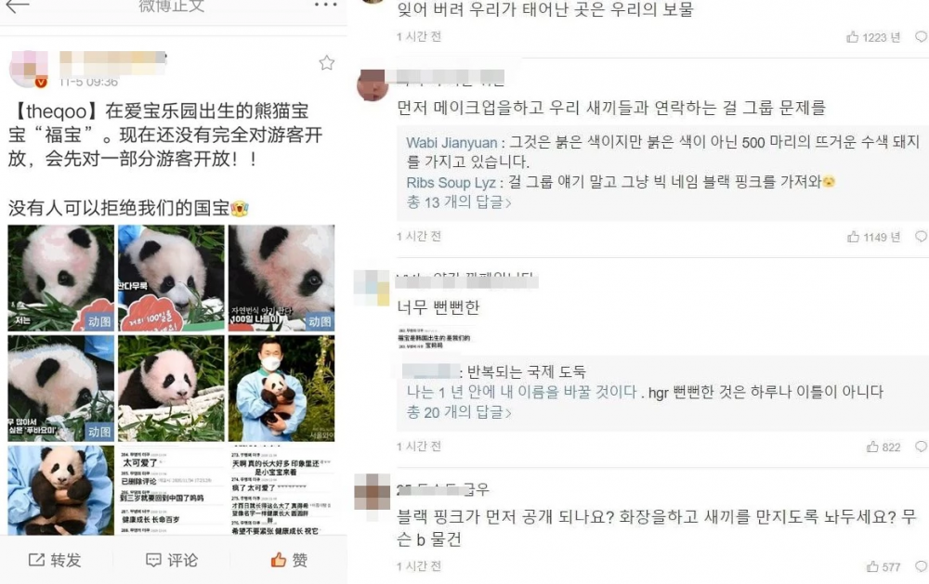Expand the 총 13 개의 답글 replies
The height and width of the screenshot is (584, 929).
pos(459,202)
